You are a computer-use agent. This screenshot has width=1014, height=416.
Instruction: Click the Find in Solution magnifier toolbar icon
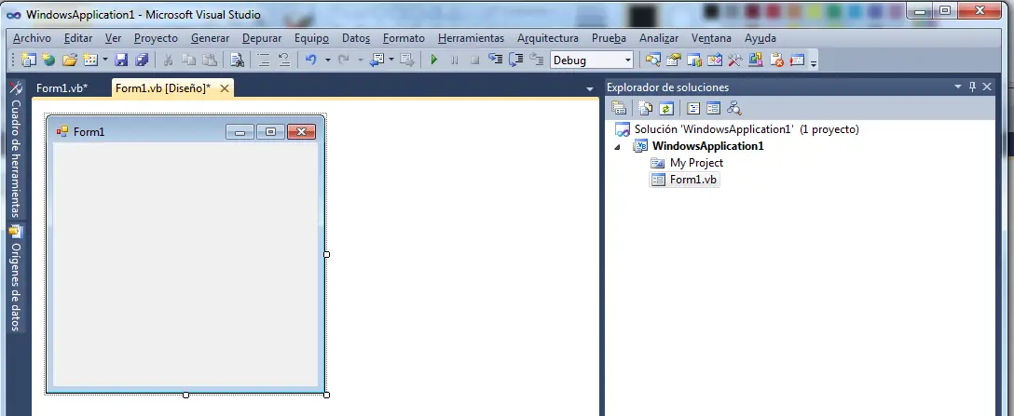(x=653, y=60)
